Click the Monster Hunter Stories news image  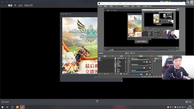(80, 45)
